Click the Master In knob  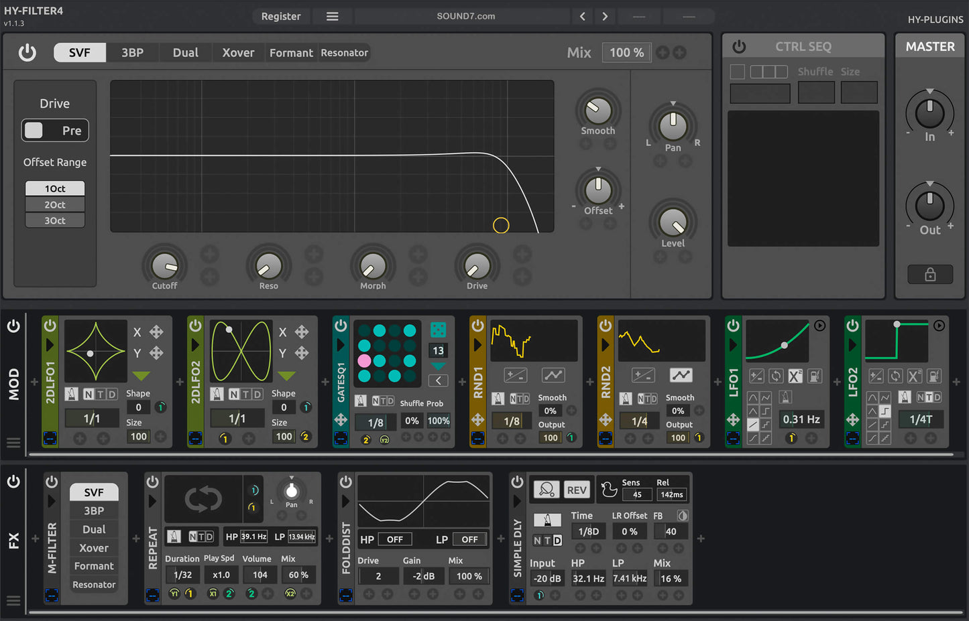coord(929,113)
